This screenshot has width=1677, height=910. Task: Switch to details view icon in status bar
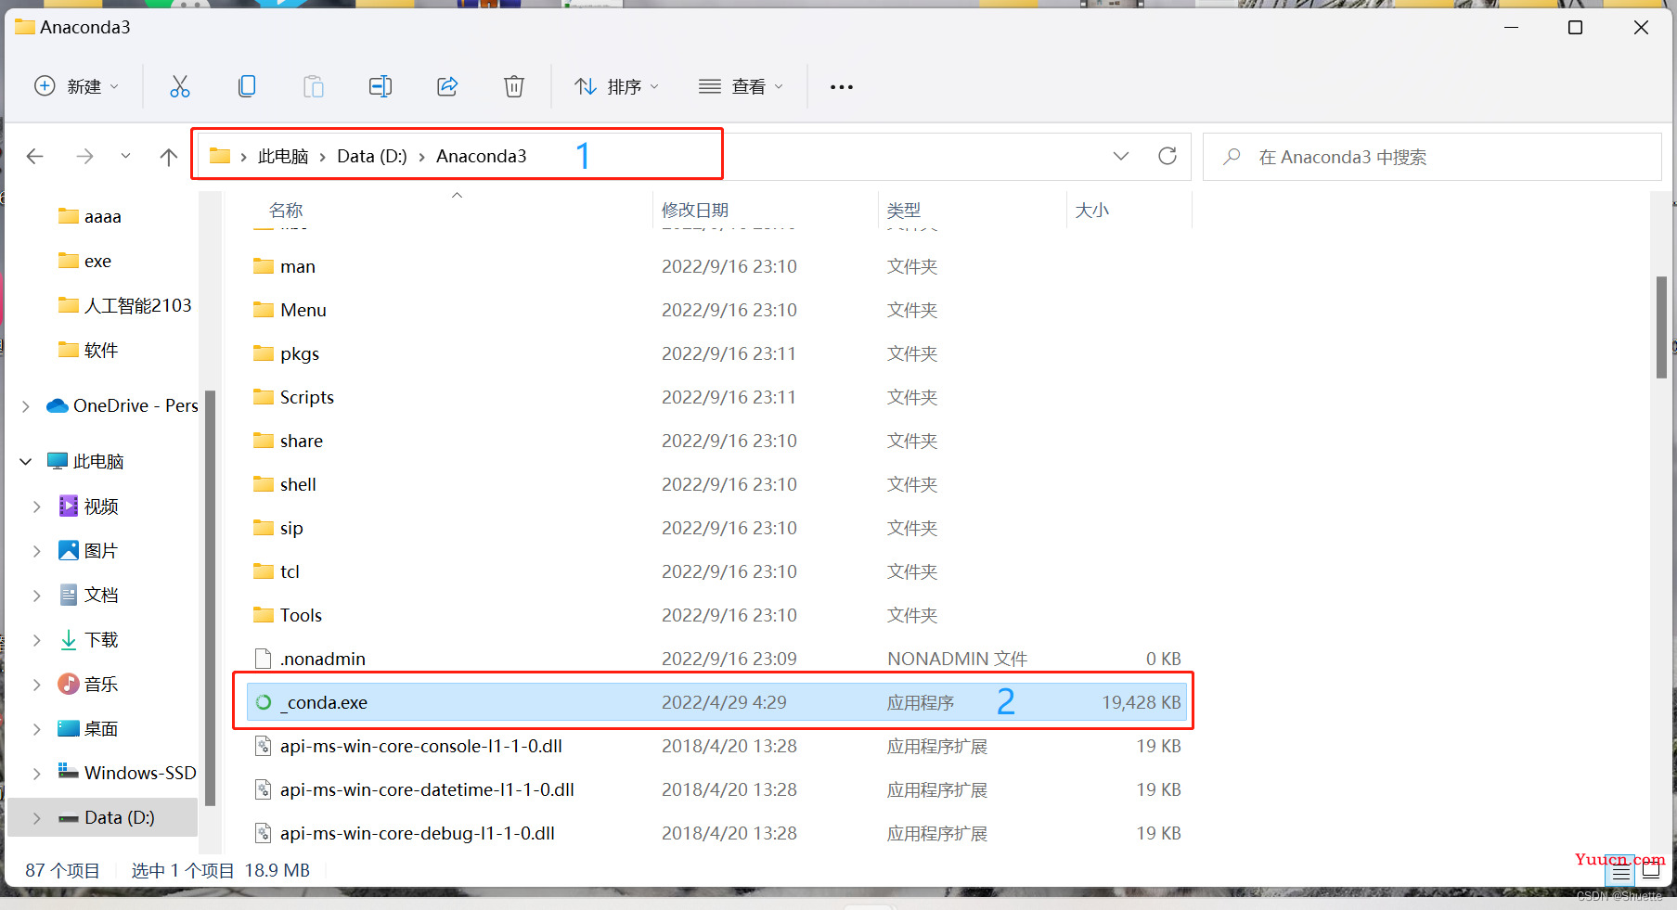pyautogui.click(x=1621, y=872)
